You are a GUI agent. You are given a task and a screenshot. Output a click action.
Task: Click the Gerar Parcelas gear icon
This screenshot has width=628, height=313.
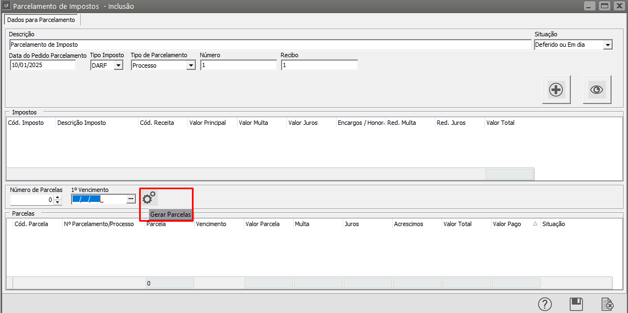149,197
